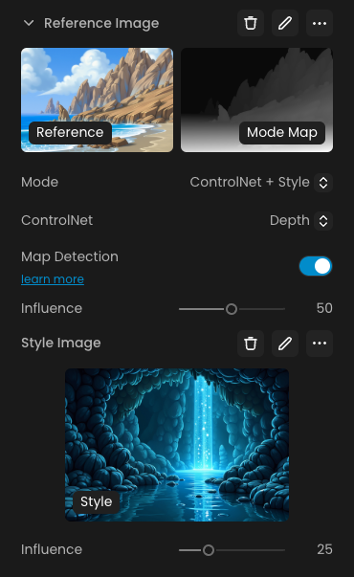Edit the Reference Image using pencil icon

[x=285, y=23]
